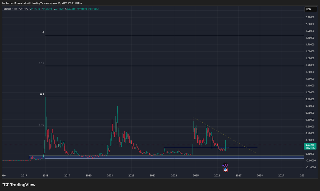Select the Fibonacci 0.5 level label
Screen dimensions: 320x191
pos(42,94)
